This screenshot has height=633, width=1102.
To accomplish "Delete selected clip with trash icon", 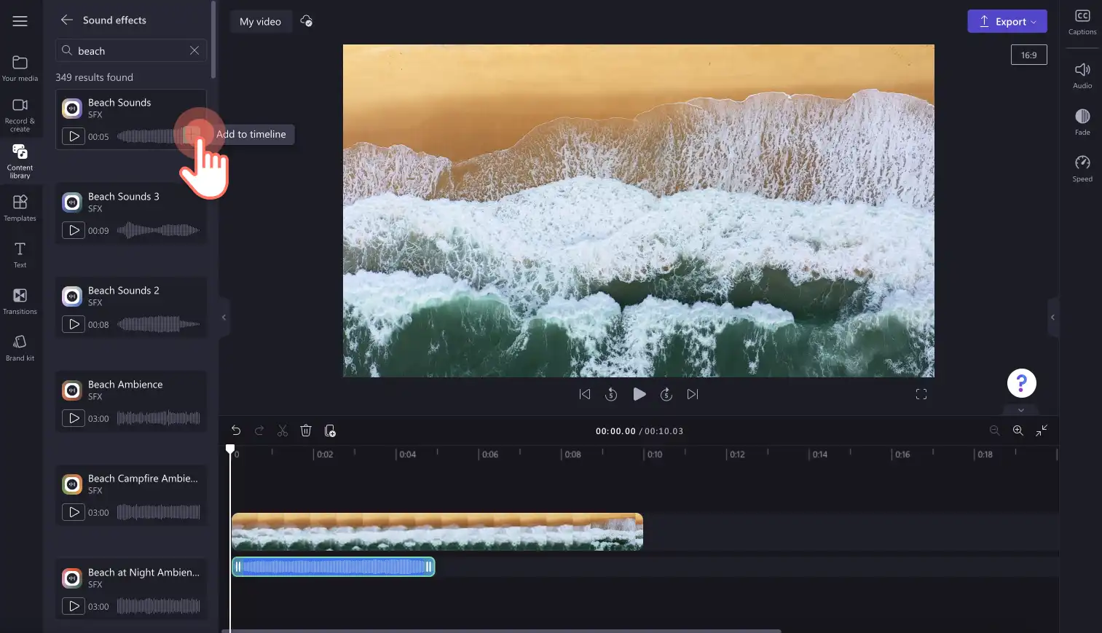I will [306, 430].
